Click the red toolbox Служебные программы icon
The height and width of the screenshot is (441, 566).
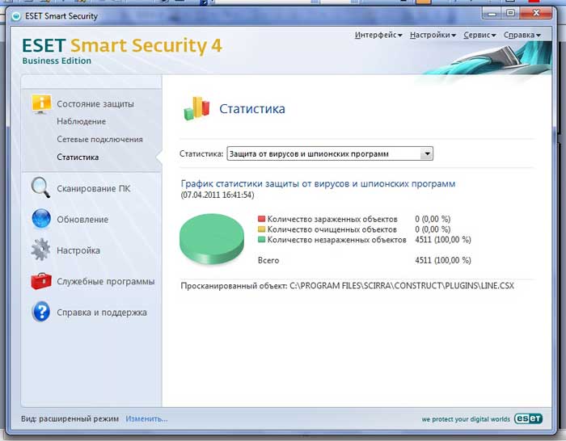pyautogui.click(x=41, y=281)
